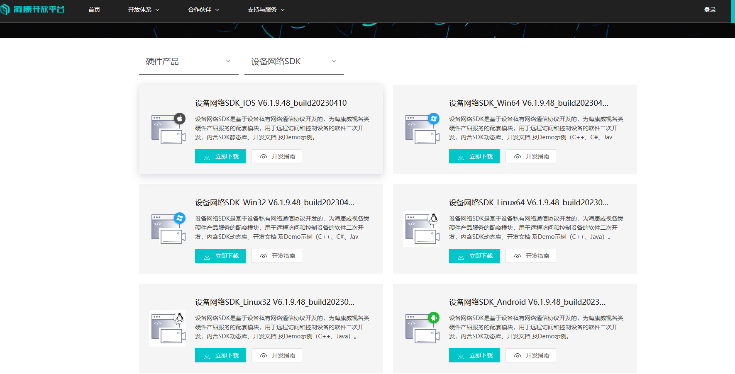Download the IOS SDK with 立即下载
The width and height of the screenshot is (735, 374).
point(220,156)
